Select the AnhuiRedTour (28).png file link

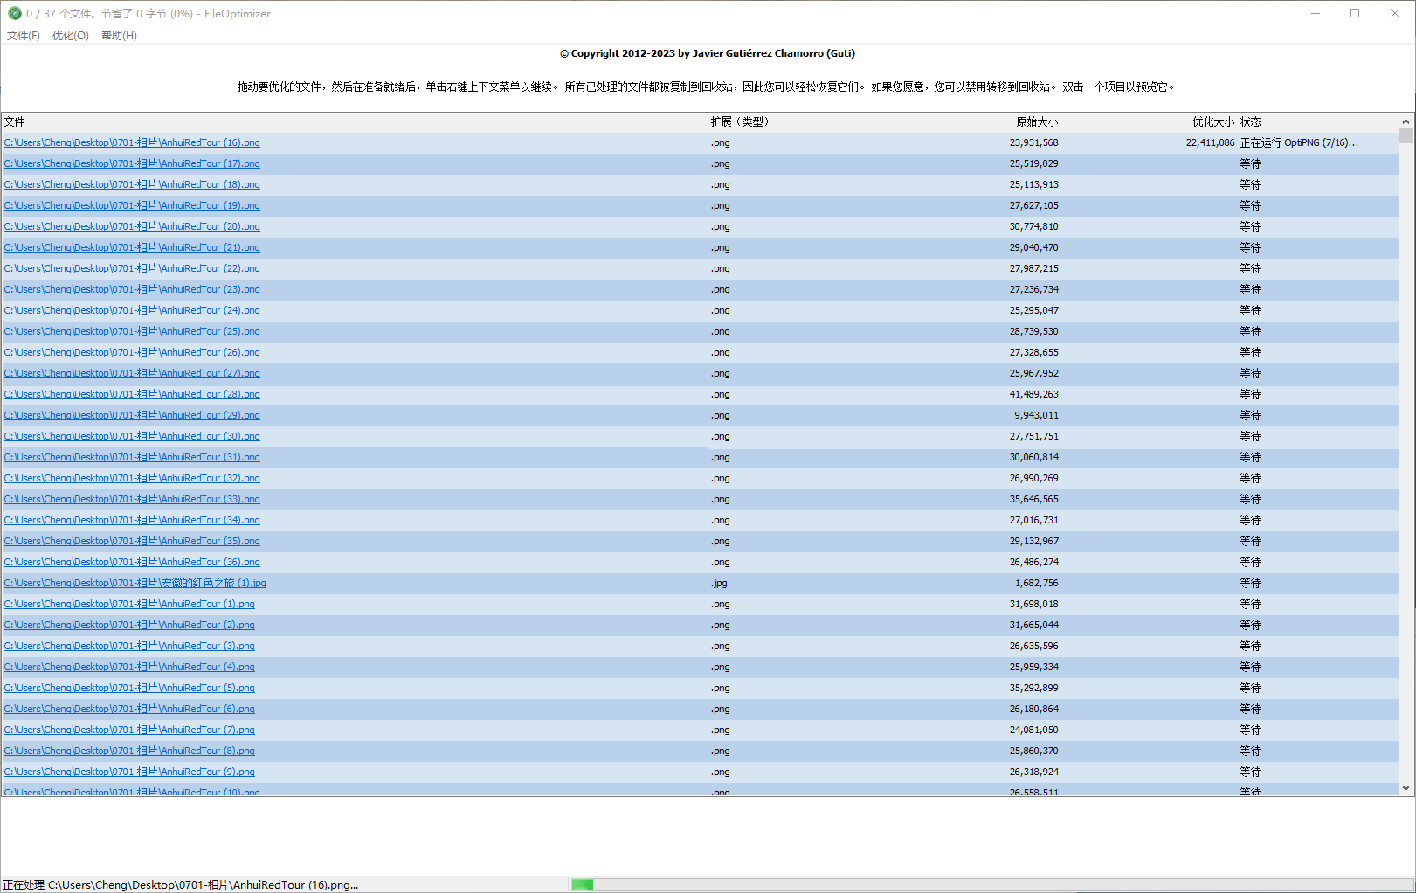132,394
